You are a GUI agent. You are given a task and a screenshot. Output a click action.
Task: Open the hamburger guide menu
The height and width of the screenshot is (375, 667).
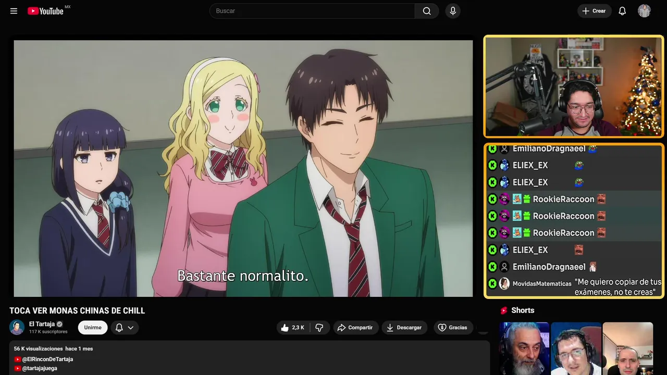(14, 11)
